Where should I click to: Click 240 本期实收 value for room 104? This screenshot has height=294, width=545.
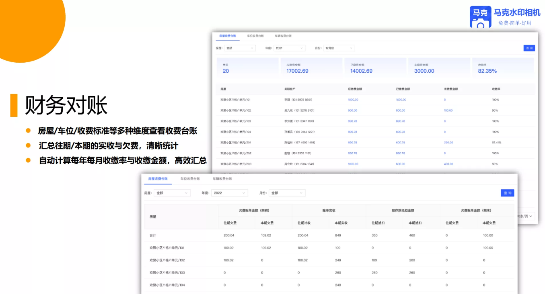[338, 285]
